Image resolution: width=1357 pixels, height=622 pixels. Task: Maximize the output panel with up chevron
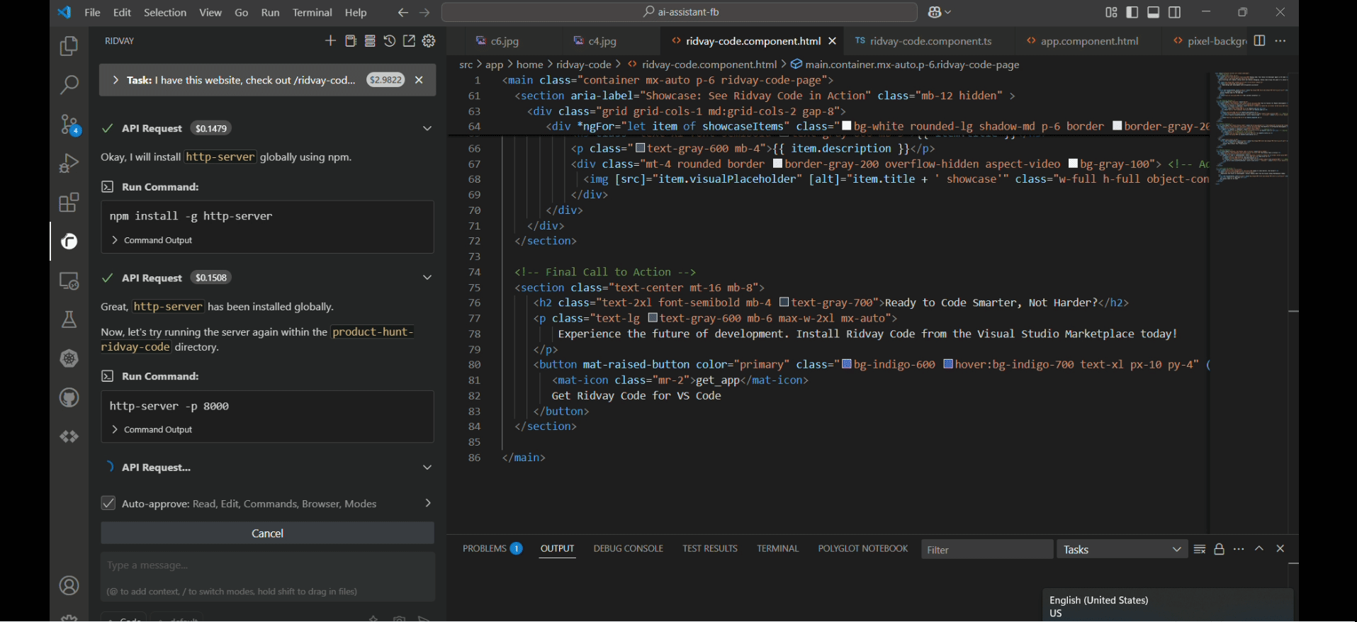click(x=1259, y=549)
